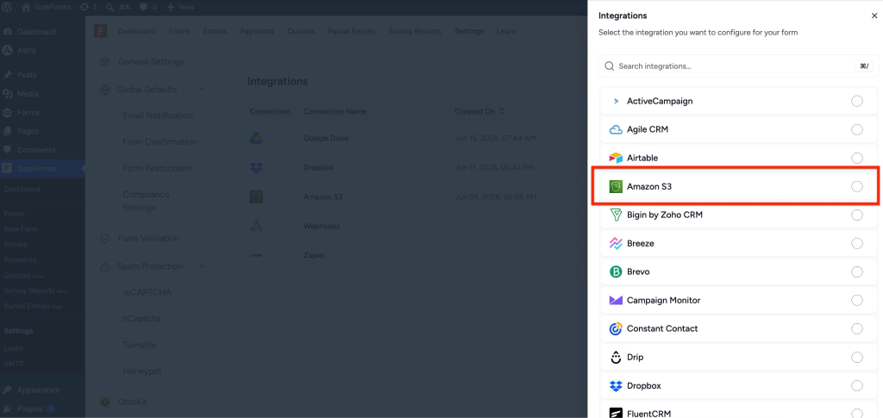Screen dimensions: 883x418
Task: Click the OttoKit icon in settings sidebar
Action: point(104,402)
